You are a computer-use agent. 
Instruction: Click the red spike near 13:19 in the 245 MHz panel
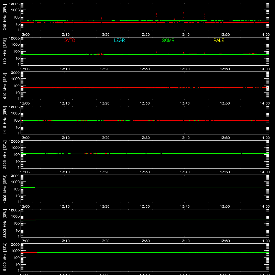(x=101, y=20)
